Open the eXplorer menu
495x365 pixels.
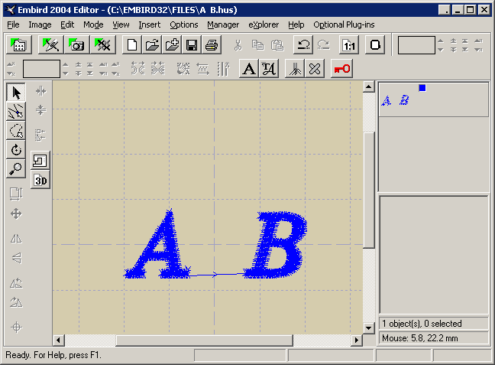coord(264,24)
